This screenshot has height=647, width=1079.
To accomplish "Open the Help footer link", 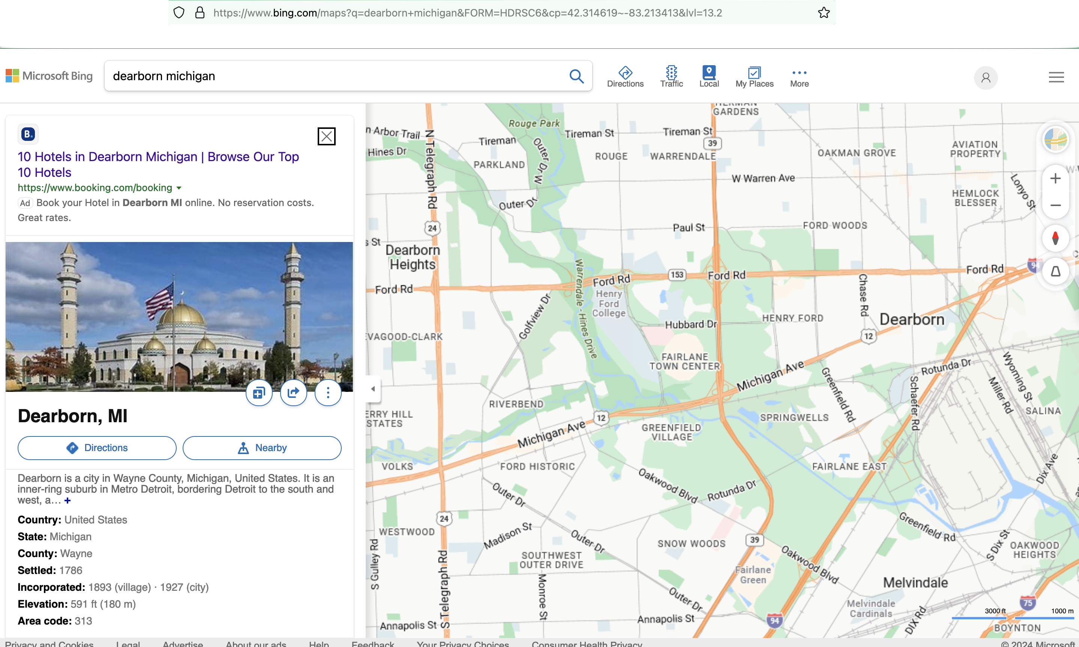I will click(319, 644).
